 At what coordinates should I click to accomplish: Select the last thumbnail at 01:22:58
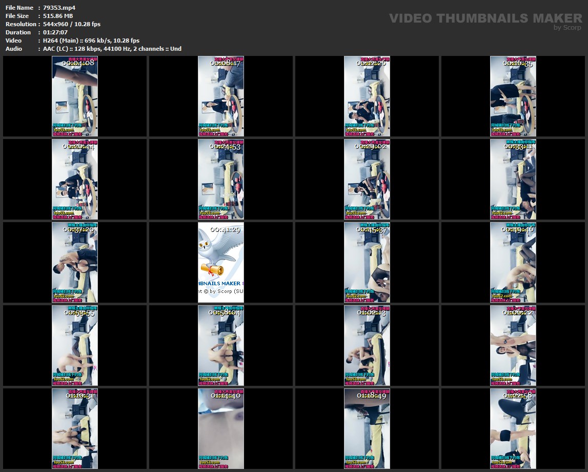[513, 428]
